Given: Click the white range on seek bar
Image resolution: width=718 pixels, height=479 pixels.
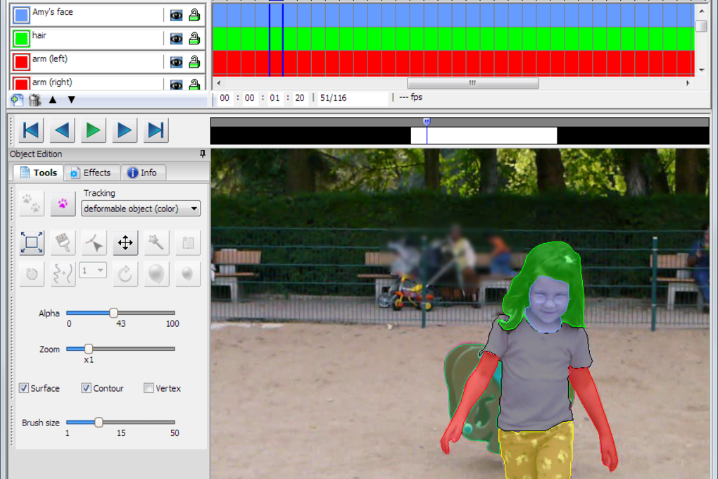Looking at the screenshot, I should (x=484, y=136).
